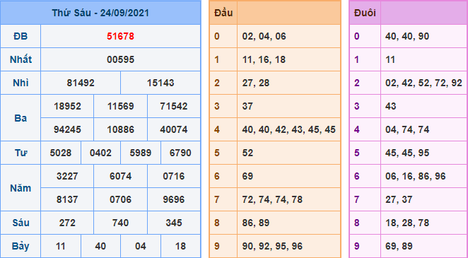468x258 pixels.
Task: Select first prize number 00595
Action: tap(121, 59)
